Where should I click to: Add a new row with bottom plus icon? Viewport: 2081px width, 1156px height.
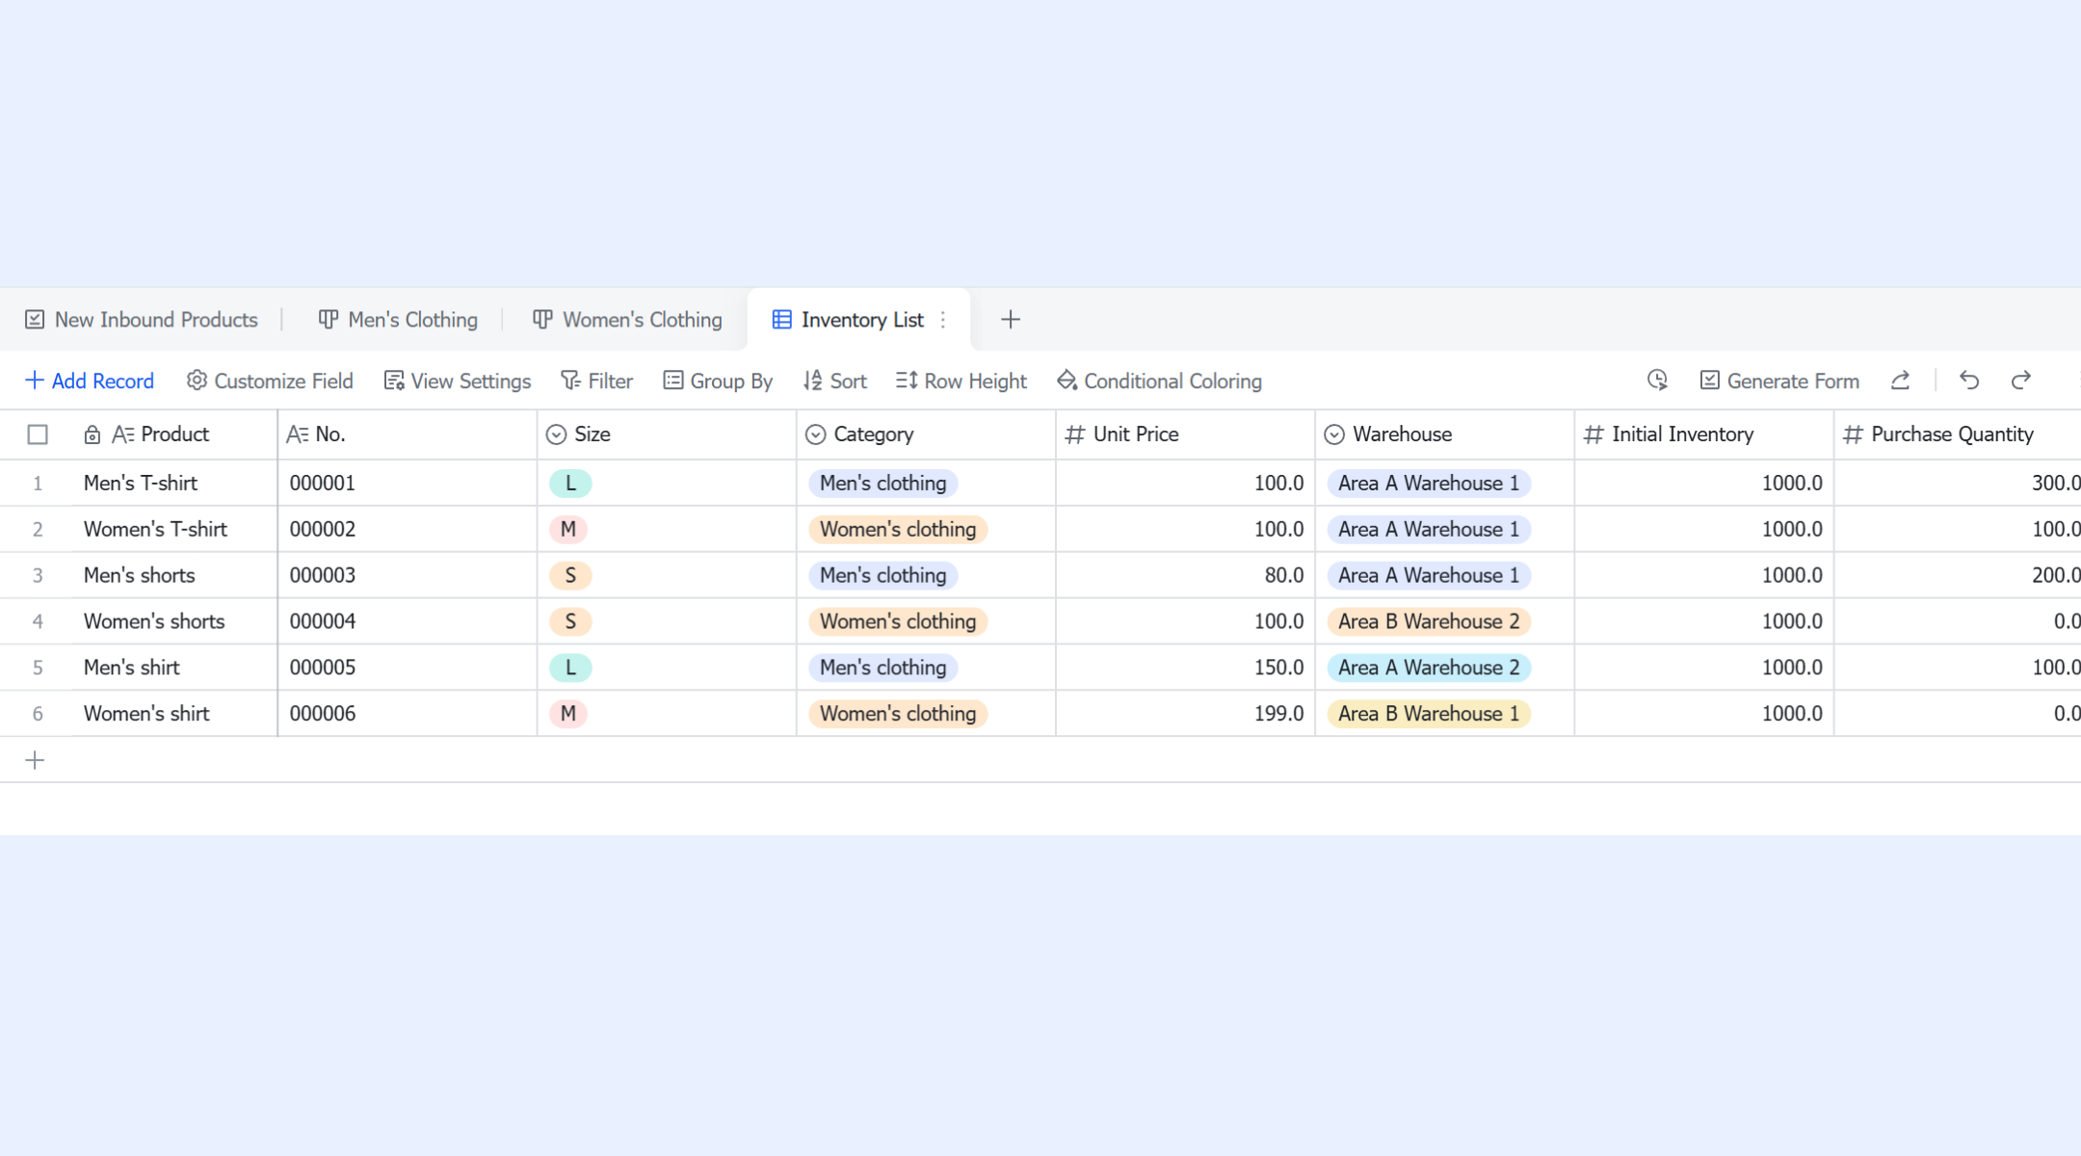click(35, 761)
